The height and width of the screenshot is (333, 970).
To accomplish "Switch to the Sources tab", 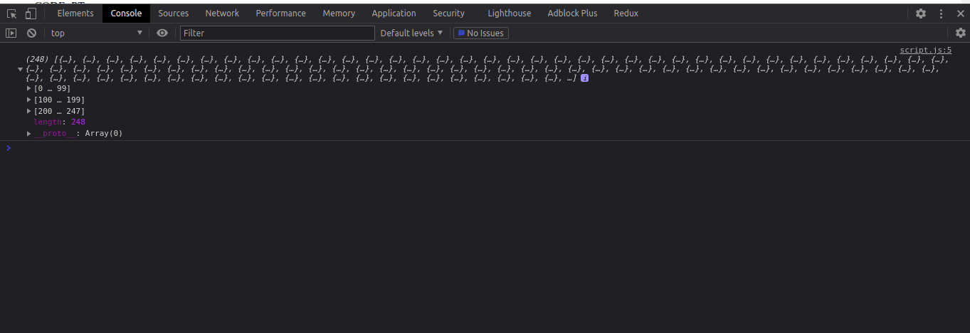I will (174, 14).
